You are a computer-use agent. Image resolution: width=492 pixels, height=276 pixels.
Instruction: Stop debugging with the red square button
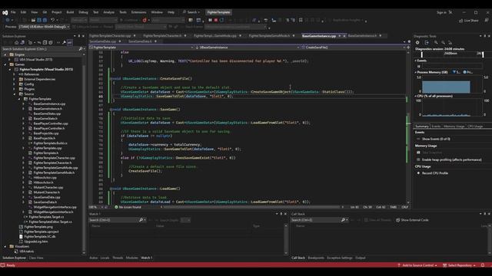click(x=216, y=20)
